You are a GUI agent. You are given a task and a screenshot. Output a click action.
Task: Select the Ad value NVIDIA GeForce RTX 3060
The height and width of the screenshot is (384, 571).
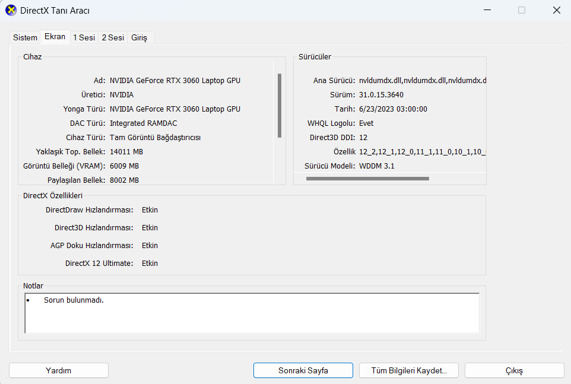[175, 81]
